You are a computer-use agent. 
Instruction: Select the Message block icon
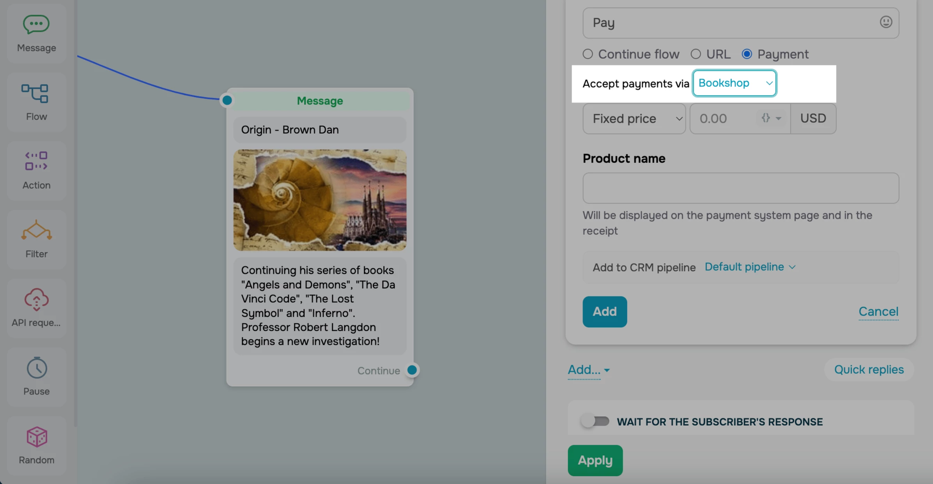click(36, 25)
